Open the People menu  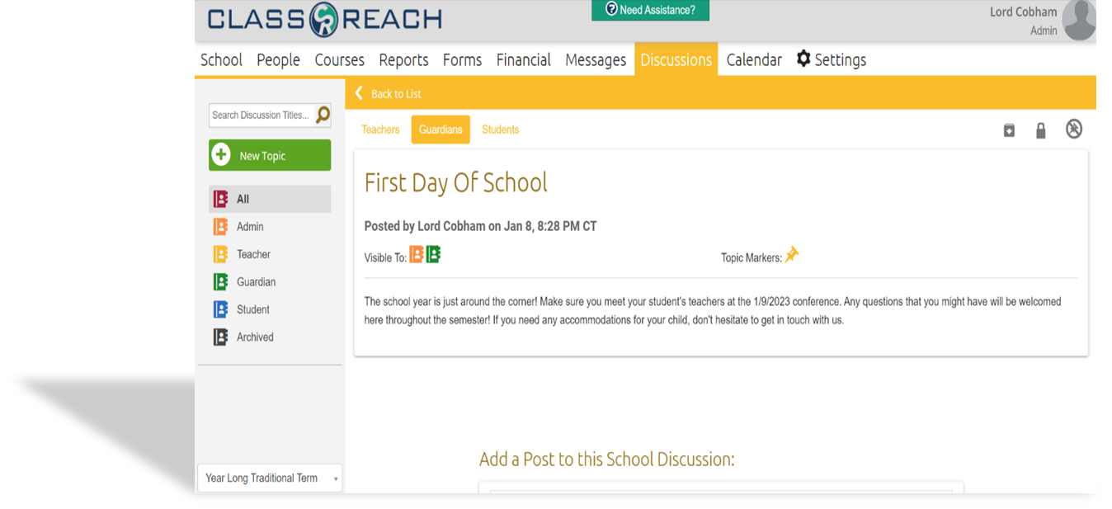278,59
